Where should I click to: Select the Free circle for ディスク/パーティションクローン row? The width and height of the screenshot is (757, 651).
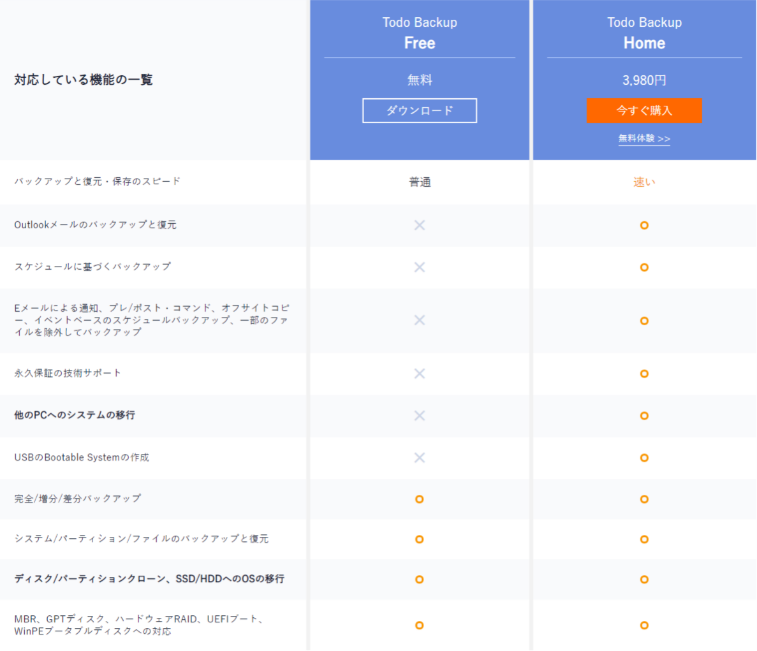419,580
